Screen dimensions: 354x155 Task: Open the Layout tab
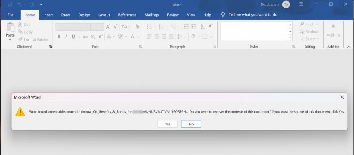click(104, 15)
